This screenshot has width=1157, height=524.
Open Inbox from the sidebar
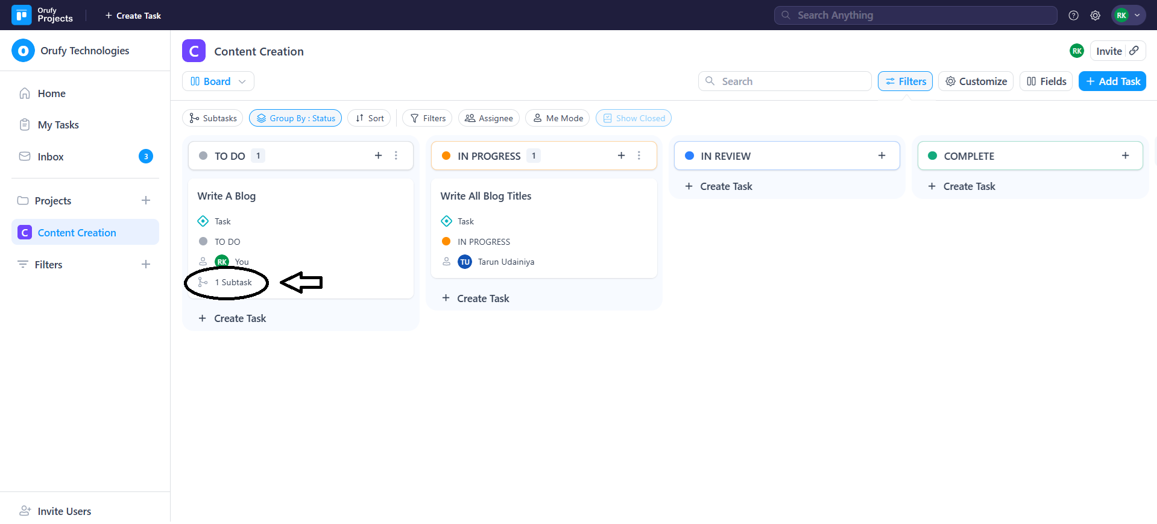[x=51, y=157]
